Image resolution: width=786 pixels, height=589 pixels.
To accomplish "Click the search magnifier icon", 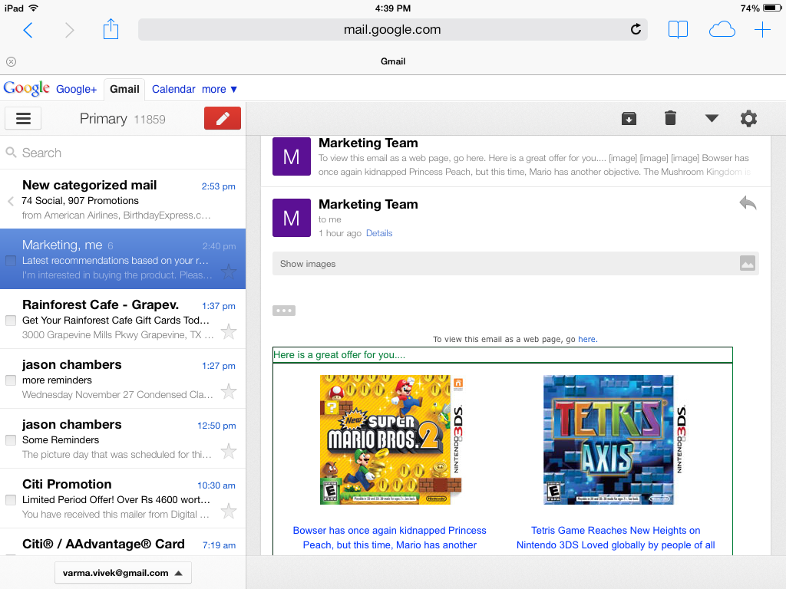I will click(11, 153).
